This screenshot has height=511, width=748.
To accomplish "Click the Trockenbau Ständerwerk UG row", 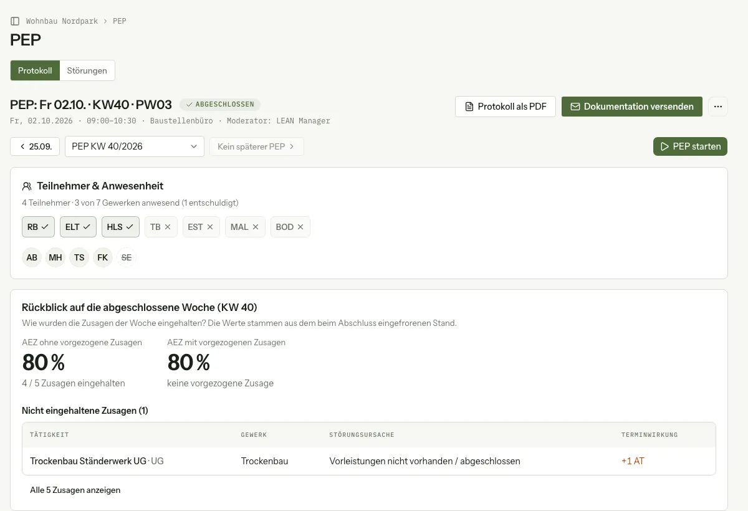I will (369, 461).
